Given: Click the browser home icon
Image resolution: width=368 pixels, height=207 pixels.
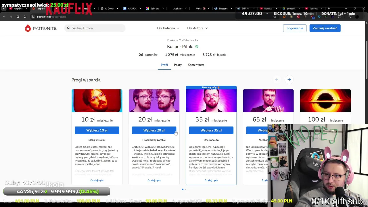Looking at the screenshot, I should pyautogui.click(x=25, y=17).
